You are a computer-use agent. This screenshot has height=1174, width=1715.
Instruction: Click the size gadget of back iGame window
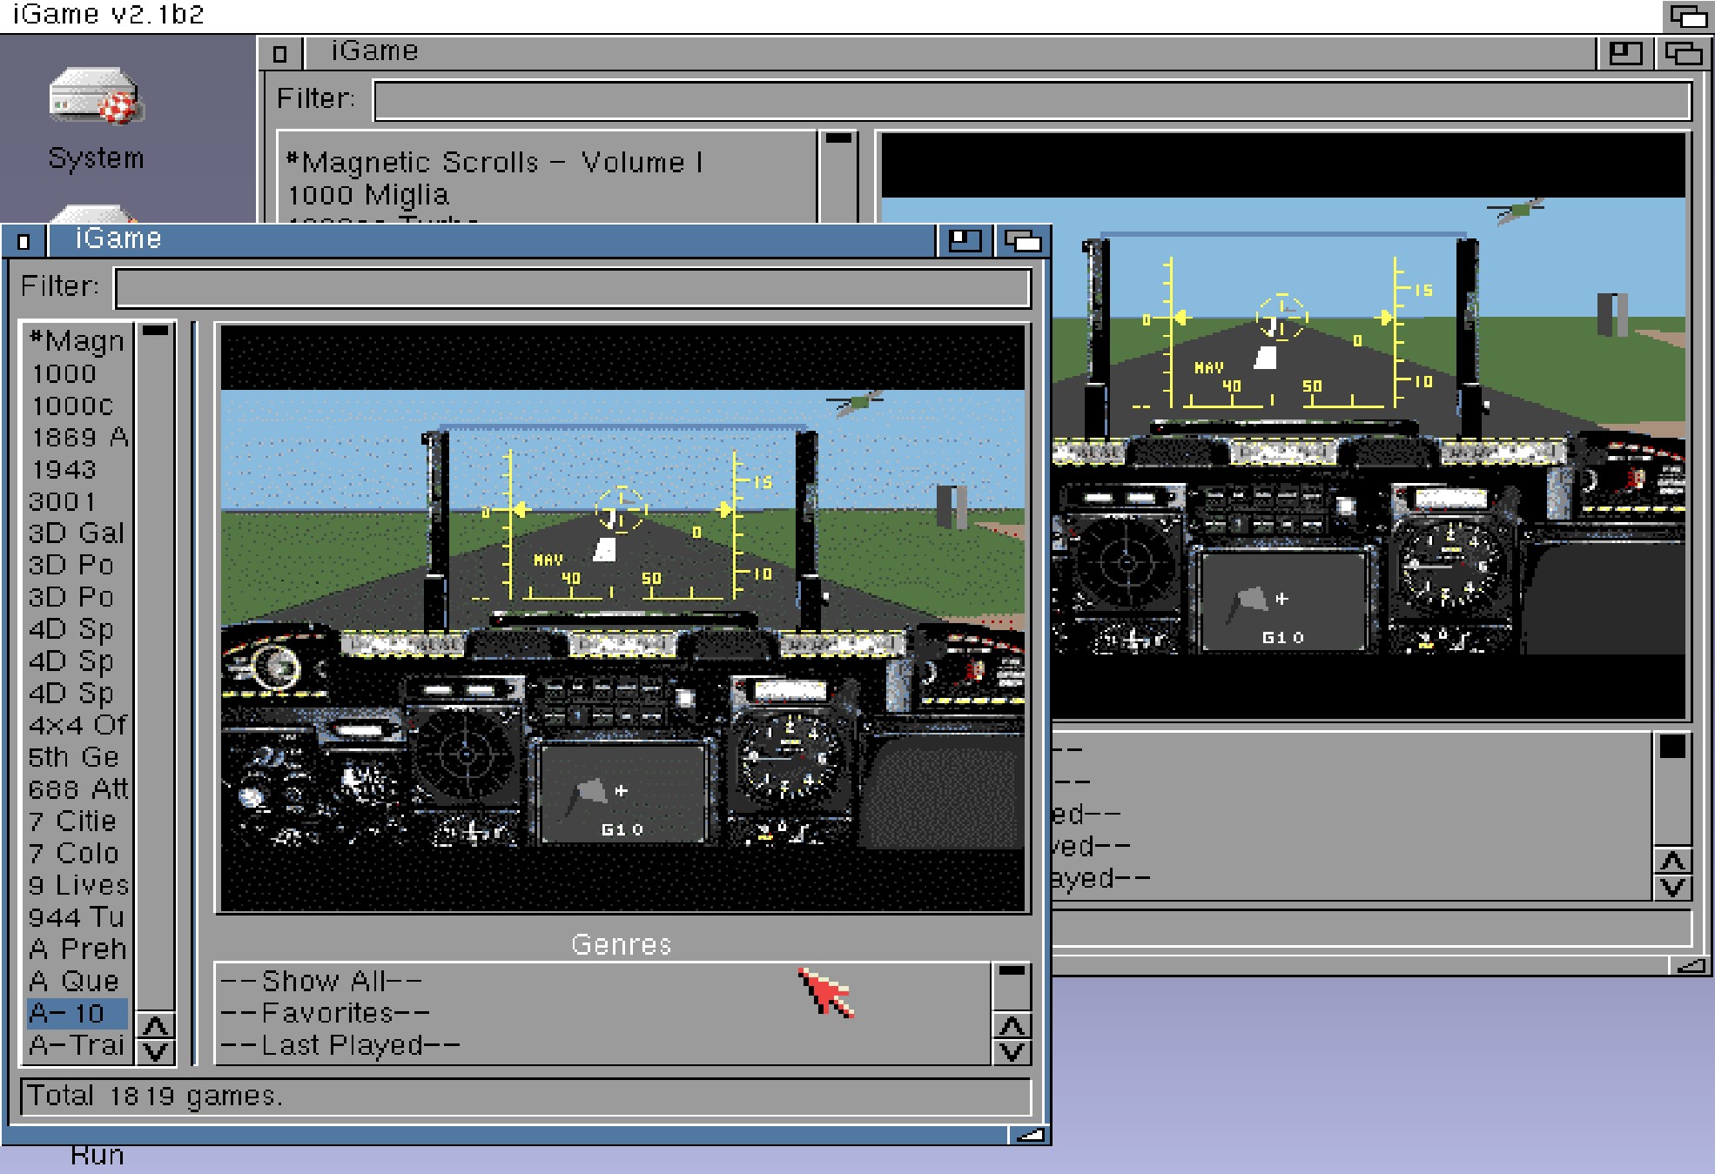pos(1691,965)
